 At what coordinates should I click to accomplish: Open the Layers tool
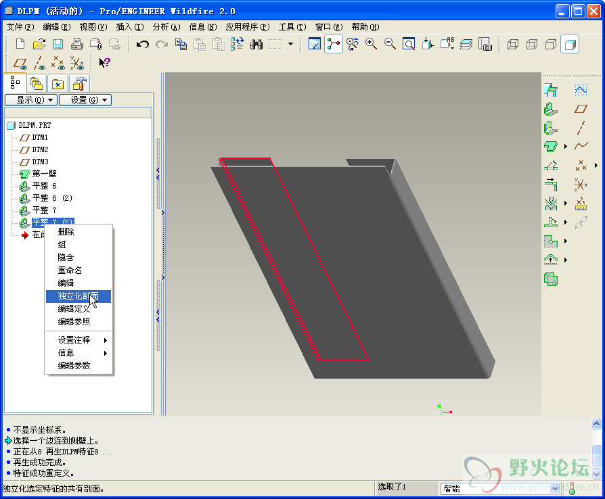tap(466, 45)
